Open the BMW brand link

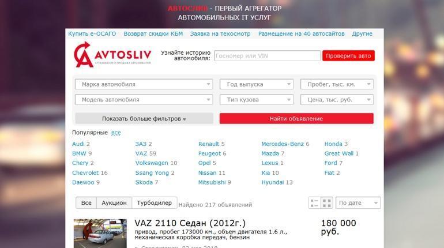coord(79,153)
